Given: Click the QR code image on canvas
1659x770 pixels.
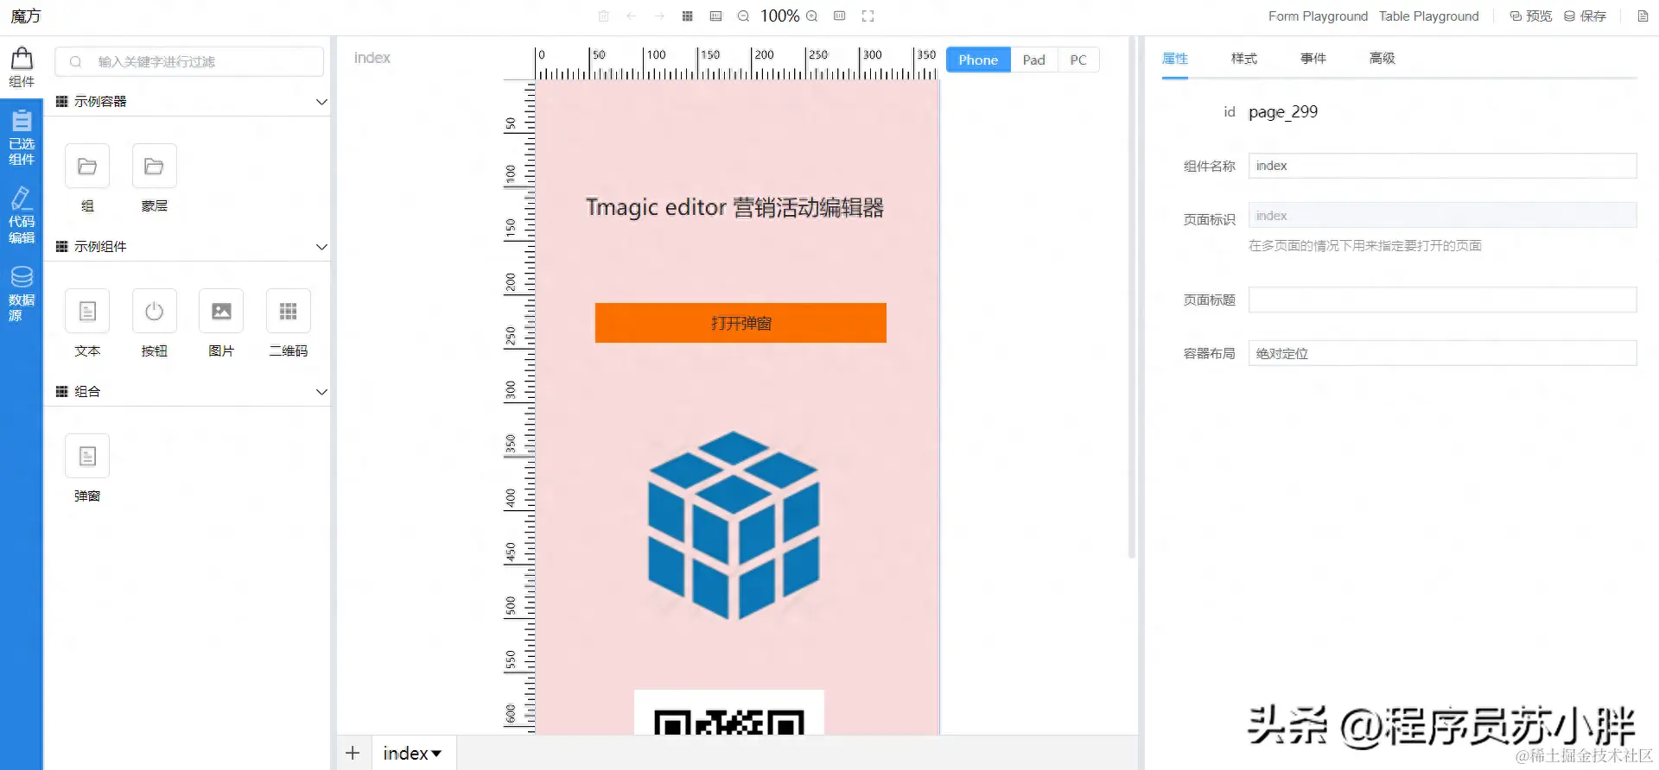Looking at the screenshot, I should (729, 713).
